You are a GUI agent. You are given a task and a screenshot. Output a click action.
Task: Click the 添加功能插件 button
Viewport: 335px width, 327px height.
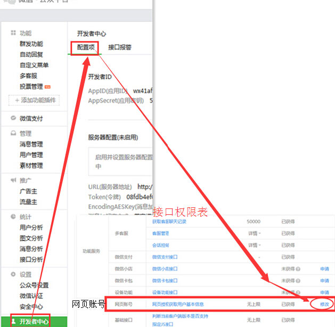[34, 100]
